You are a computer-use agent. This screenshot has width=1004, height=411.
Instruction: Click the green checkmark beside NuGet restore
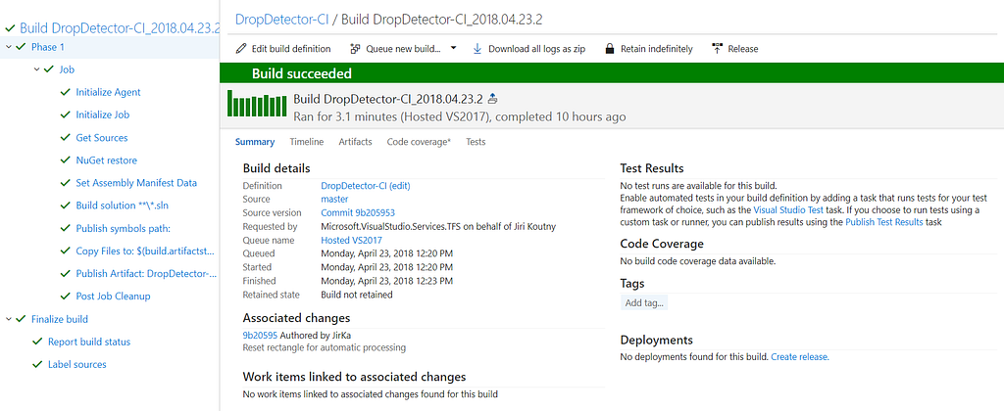tap(64, 160)
